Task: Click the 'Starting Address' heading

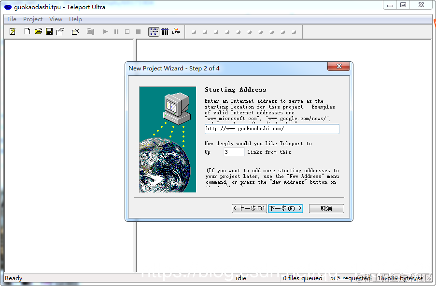Action: [x=236, y=90]
